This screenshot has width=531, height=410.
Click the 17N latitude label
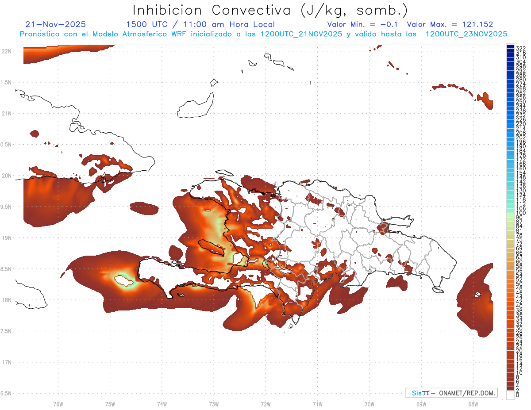coord(7,362)
